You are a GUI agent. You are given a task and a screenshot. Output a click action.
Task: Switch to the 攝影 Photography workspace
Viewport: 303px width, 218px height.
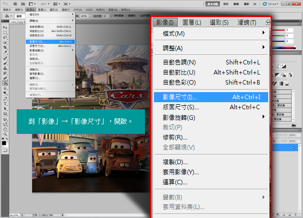tap(246, 4)
